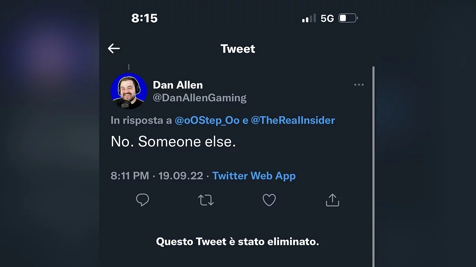Click the vertical scrollbar on the right
This screenshot has height=267, width=476.
click(373, 166)
